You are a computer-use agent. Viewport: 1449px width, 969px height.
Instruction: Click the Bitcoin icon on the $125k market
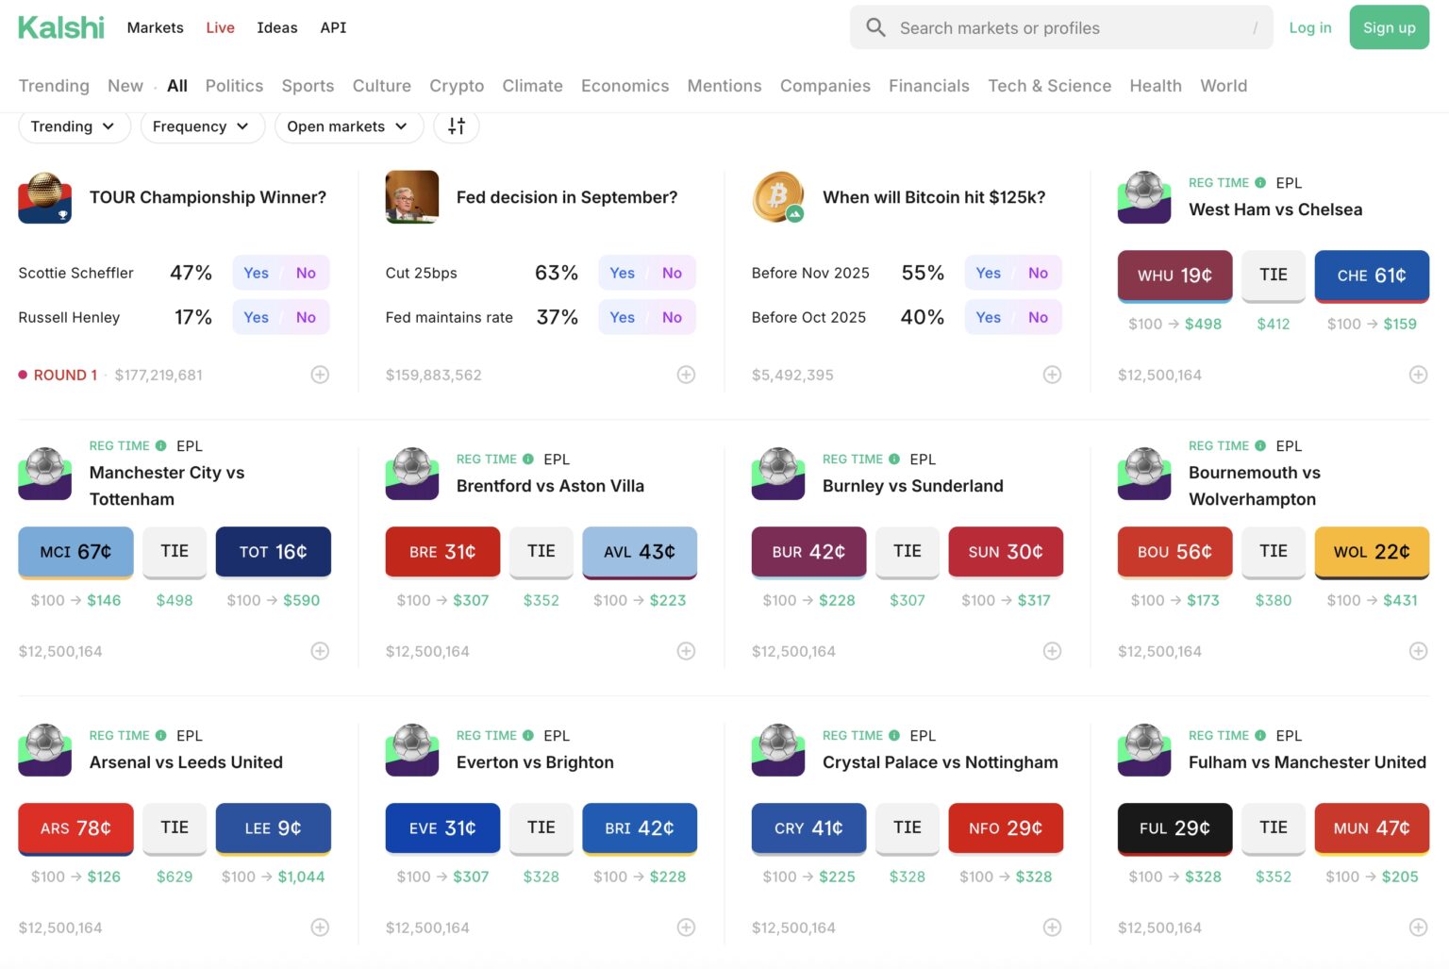coord(777,197)
